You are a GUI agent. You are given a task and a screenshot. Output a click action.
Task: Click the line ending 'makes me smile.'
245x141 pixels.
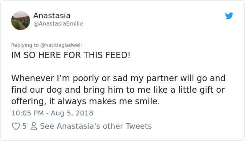pos(85,101)
